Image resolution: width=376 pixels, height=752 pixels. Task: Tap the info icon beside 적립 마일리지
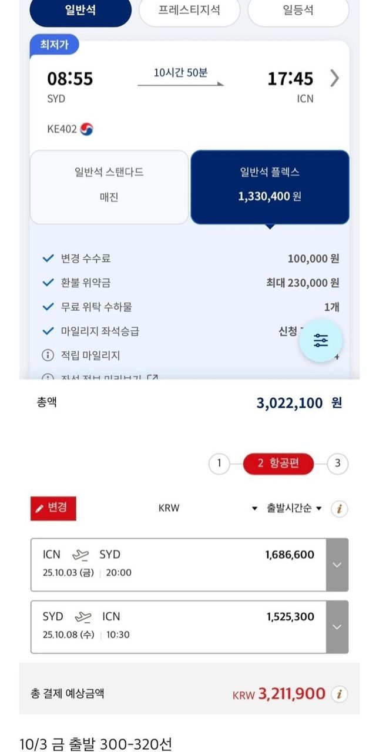pos(48,355)
